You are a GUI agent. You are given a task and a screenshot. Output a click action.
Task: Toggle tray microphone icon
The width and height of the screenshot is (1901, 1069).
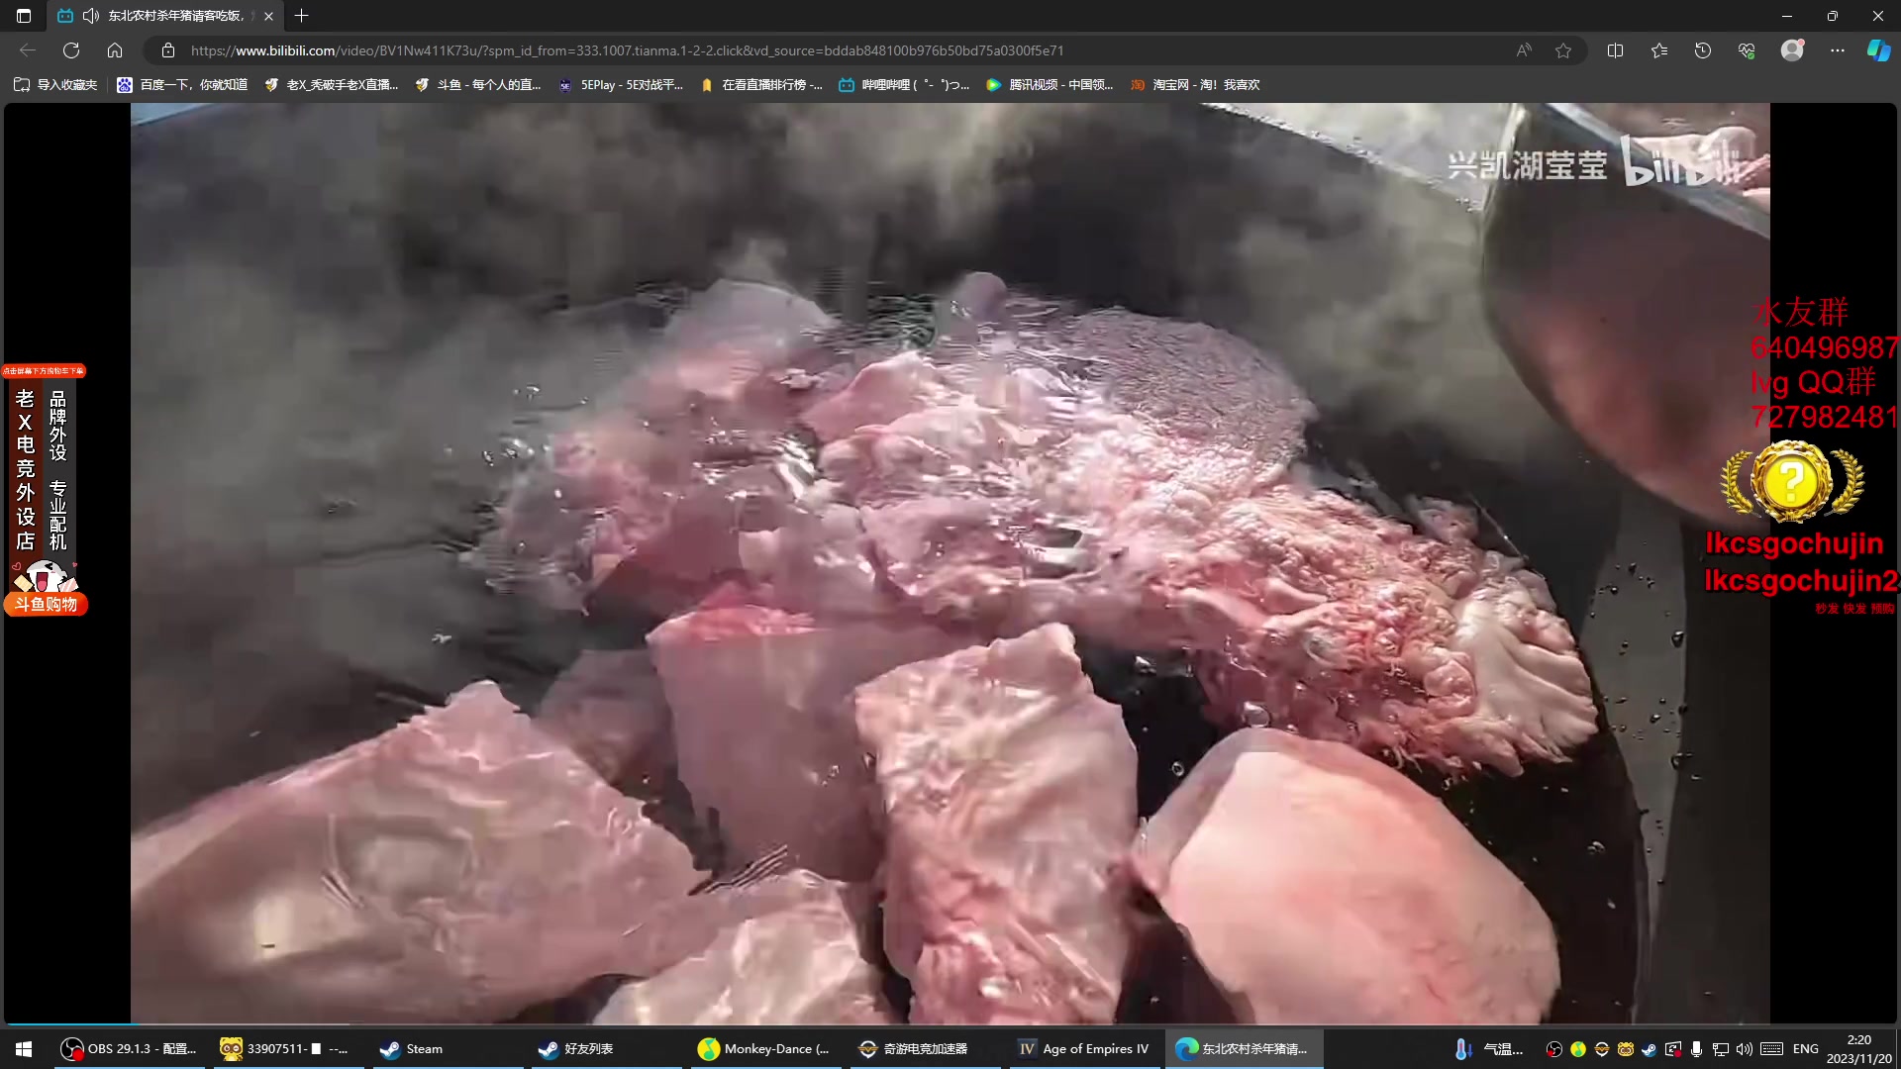click(x=1696, y=1049)
